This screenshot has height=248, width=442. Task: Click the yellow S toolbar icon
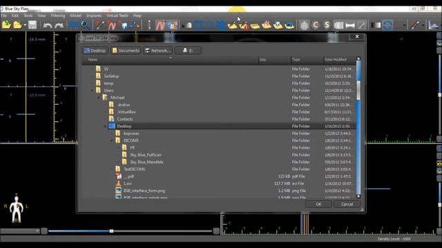click(327, 25)
